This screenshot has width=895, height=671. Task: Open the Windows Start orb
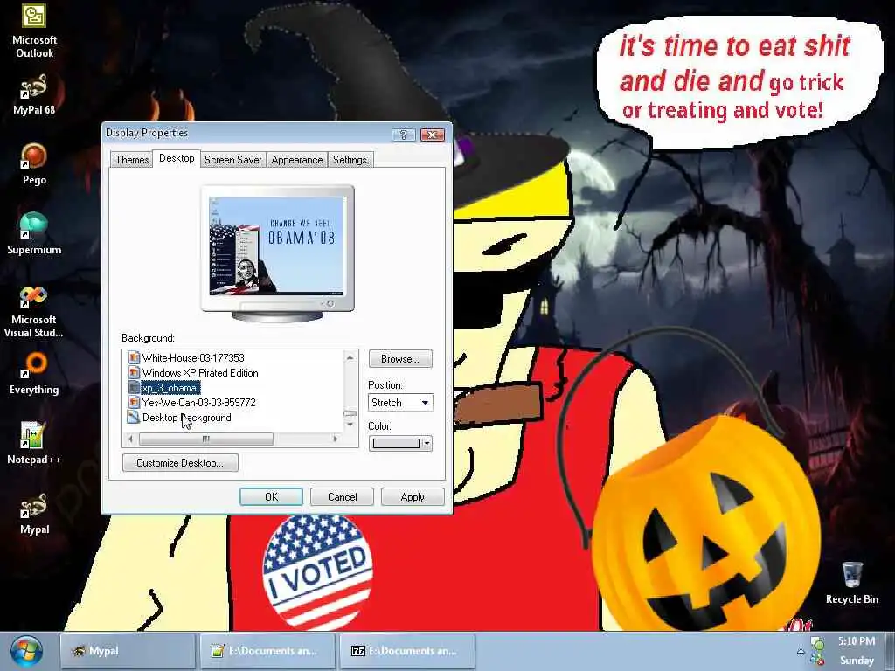(25, 651)
